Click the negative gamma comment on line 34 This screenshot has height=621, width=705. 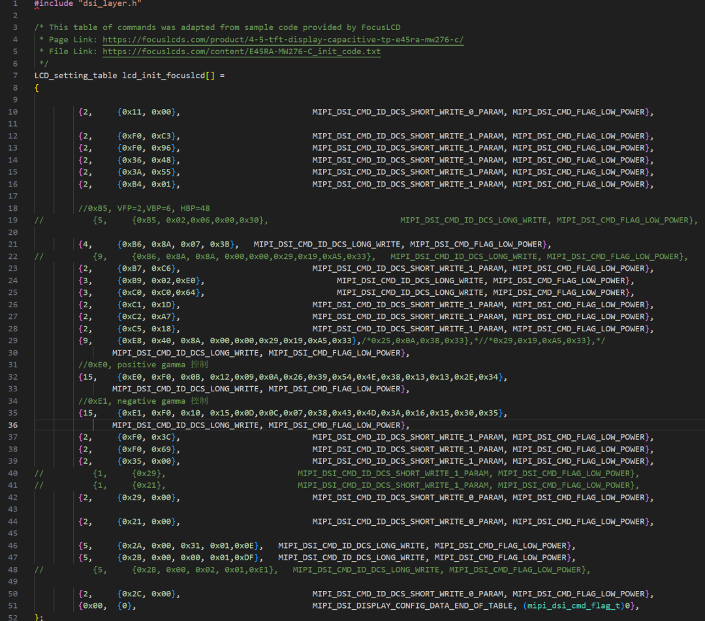point(143,401)
